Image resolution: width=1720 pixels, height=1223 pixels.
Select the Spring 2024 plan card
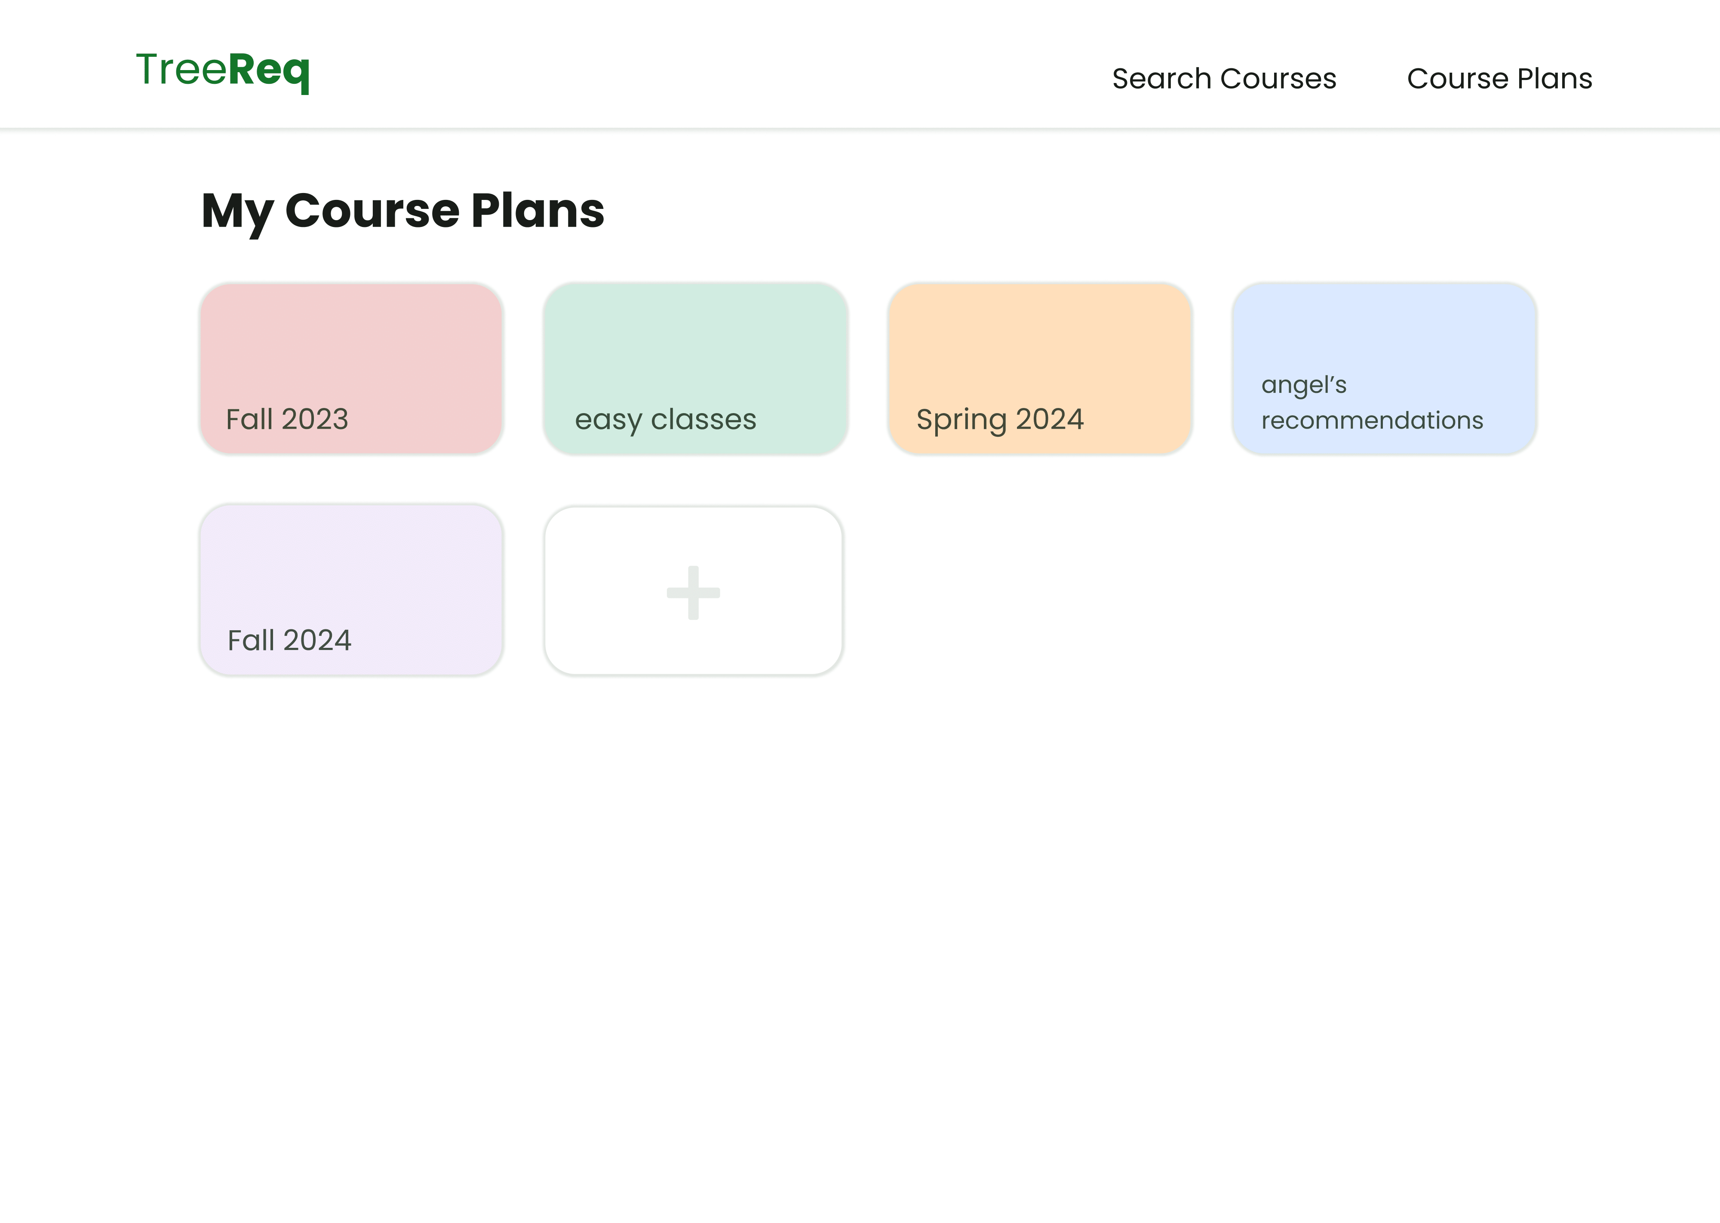1040,369
